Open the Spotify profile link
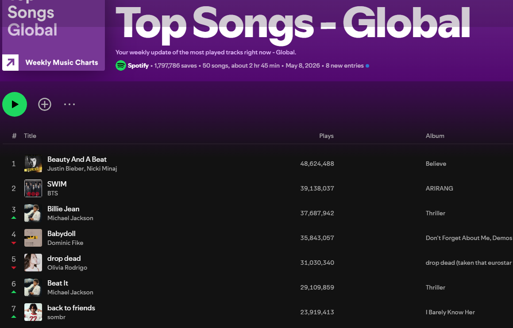Image resolution: width=513 pixels, height=328 pixels. click(x=138, y=65)
